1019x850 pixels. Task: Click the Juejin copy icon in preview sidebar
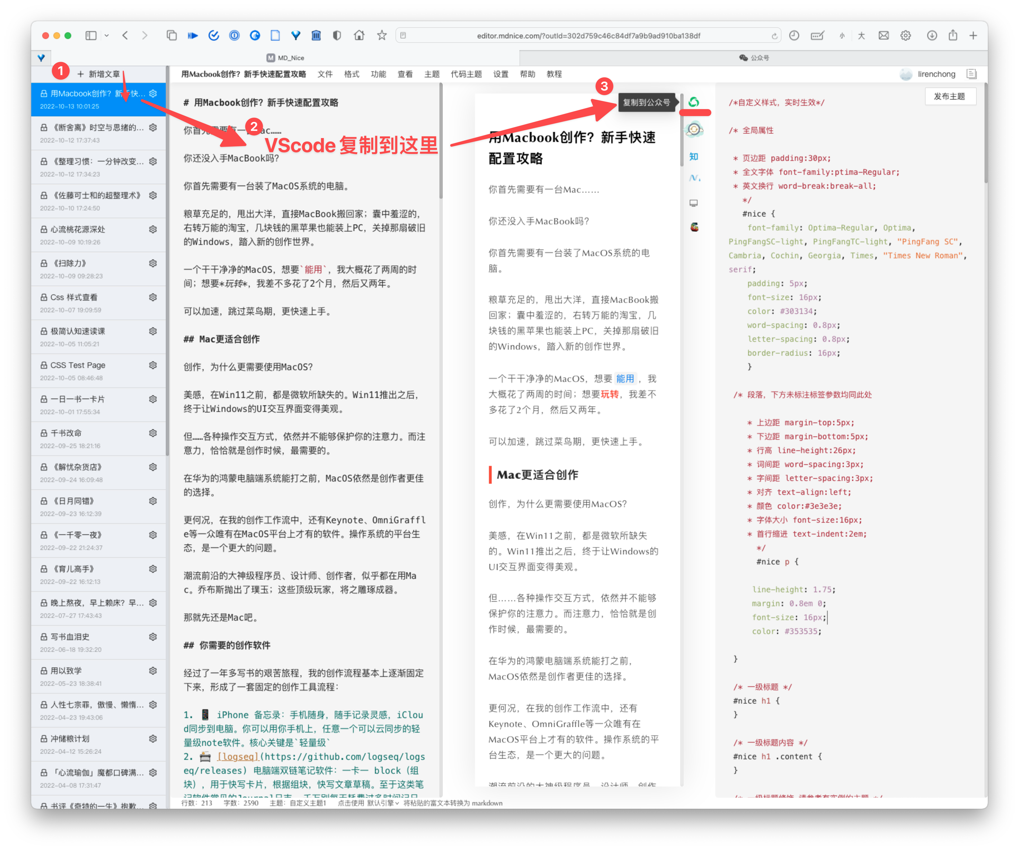[x=694, y=178]
